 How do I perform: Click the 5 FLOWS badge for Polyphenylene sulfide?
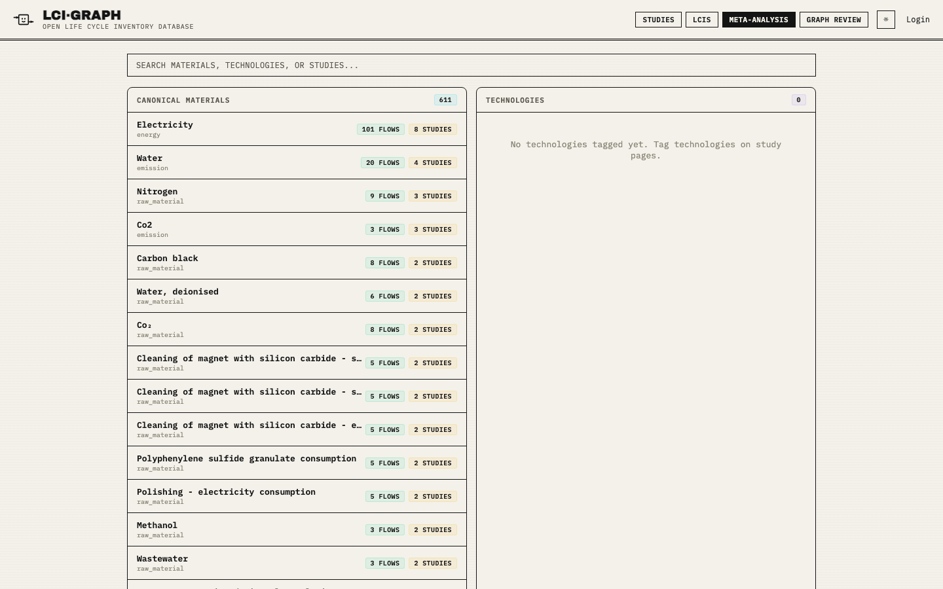tap(385, 463)
